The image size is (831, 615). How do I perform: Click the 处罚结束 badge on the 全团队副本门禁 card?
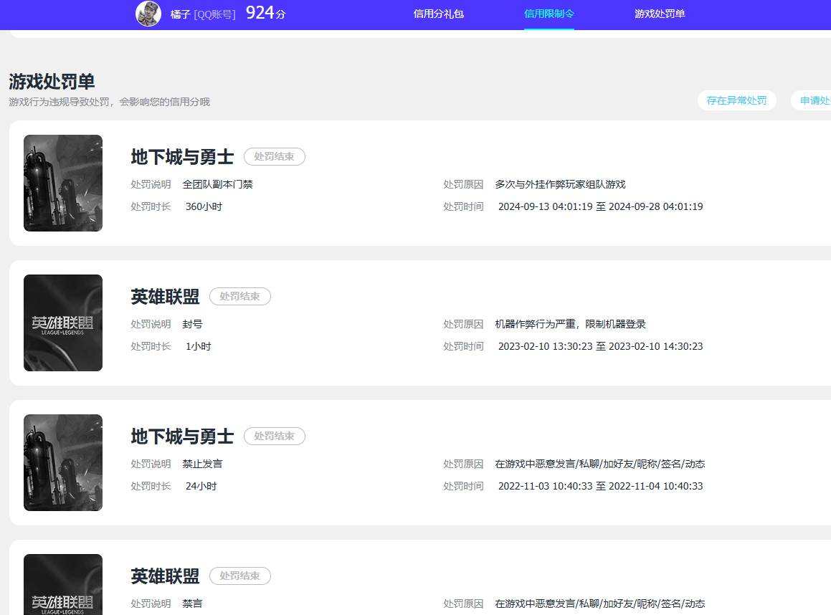click(x=275, y=156)
